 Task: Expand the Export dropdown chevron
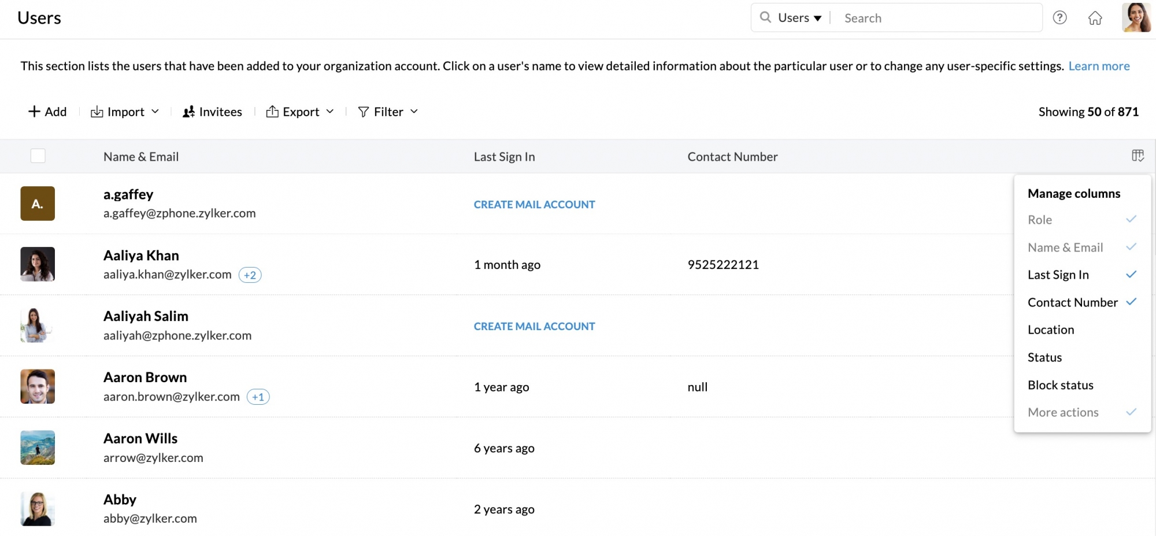(x=330, y=112)
